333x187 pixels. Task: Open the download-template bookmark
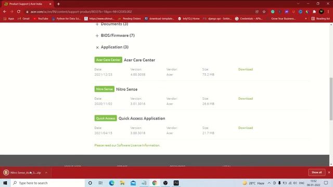click(x=159, y=19)
